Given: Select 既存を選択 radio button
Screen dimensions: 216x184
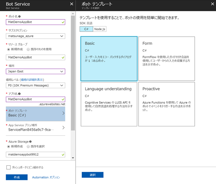Looking at the screenshot, I should [x=28, y=147].
